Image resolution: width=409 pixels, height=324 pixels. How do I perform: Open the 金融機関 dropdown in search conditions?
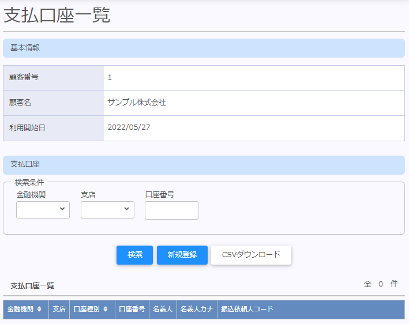coord(43,210)
